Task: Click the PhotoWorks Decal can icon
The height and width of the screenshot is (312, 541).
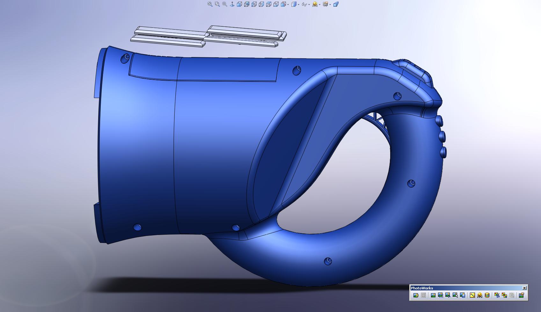Action: (487, 295)
